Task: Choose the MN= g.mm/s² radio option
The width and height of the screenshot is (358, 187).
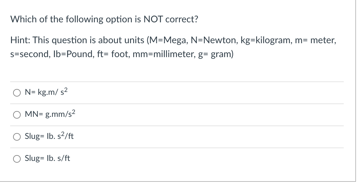Action: [17, 115]
